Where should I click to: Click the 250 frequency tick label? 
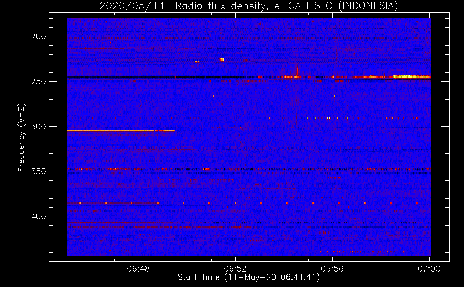[x=38, y=82]
